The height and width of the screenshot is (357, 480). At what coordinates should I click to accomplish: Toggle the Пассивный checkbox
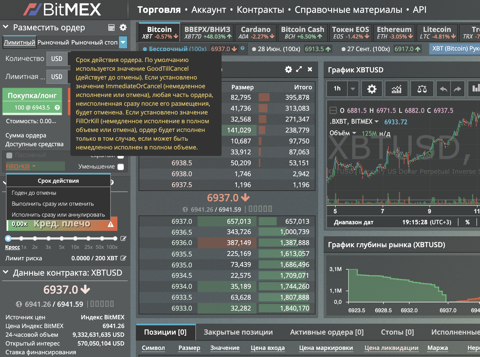point(9,155)
